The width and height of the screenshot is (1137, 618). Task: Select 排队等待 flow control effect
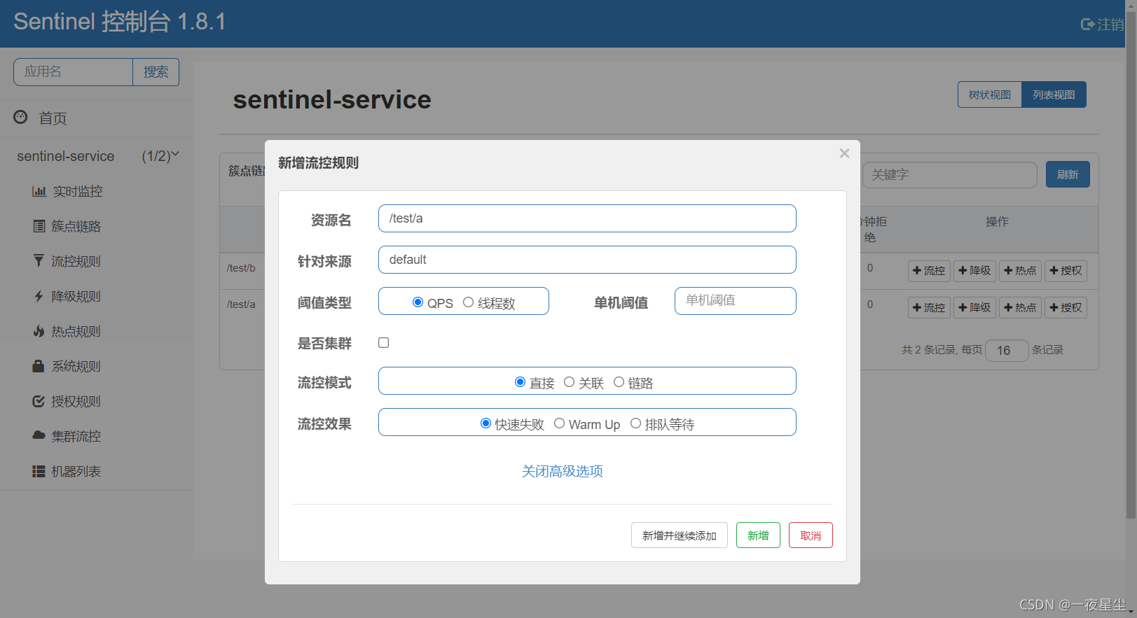tap(635, 423)
